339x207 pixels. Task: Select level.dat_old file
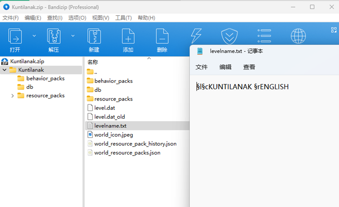[110, 117]
